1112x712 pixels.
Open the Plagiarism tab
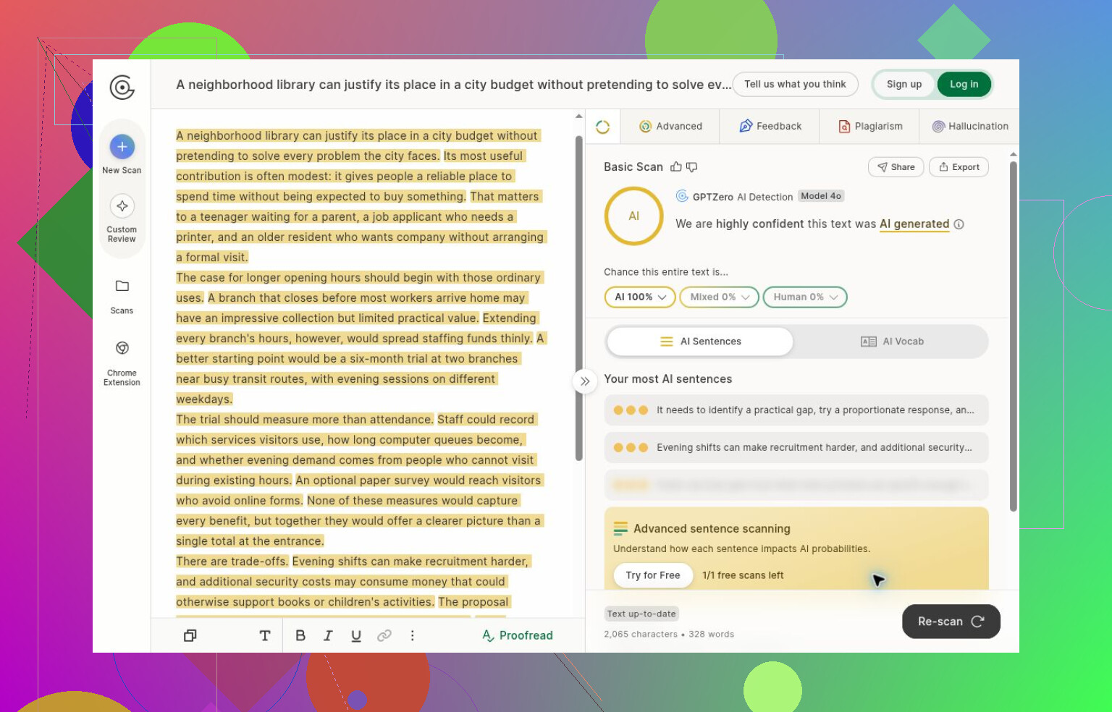869,127
